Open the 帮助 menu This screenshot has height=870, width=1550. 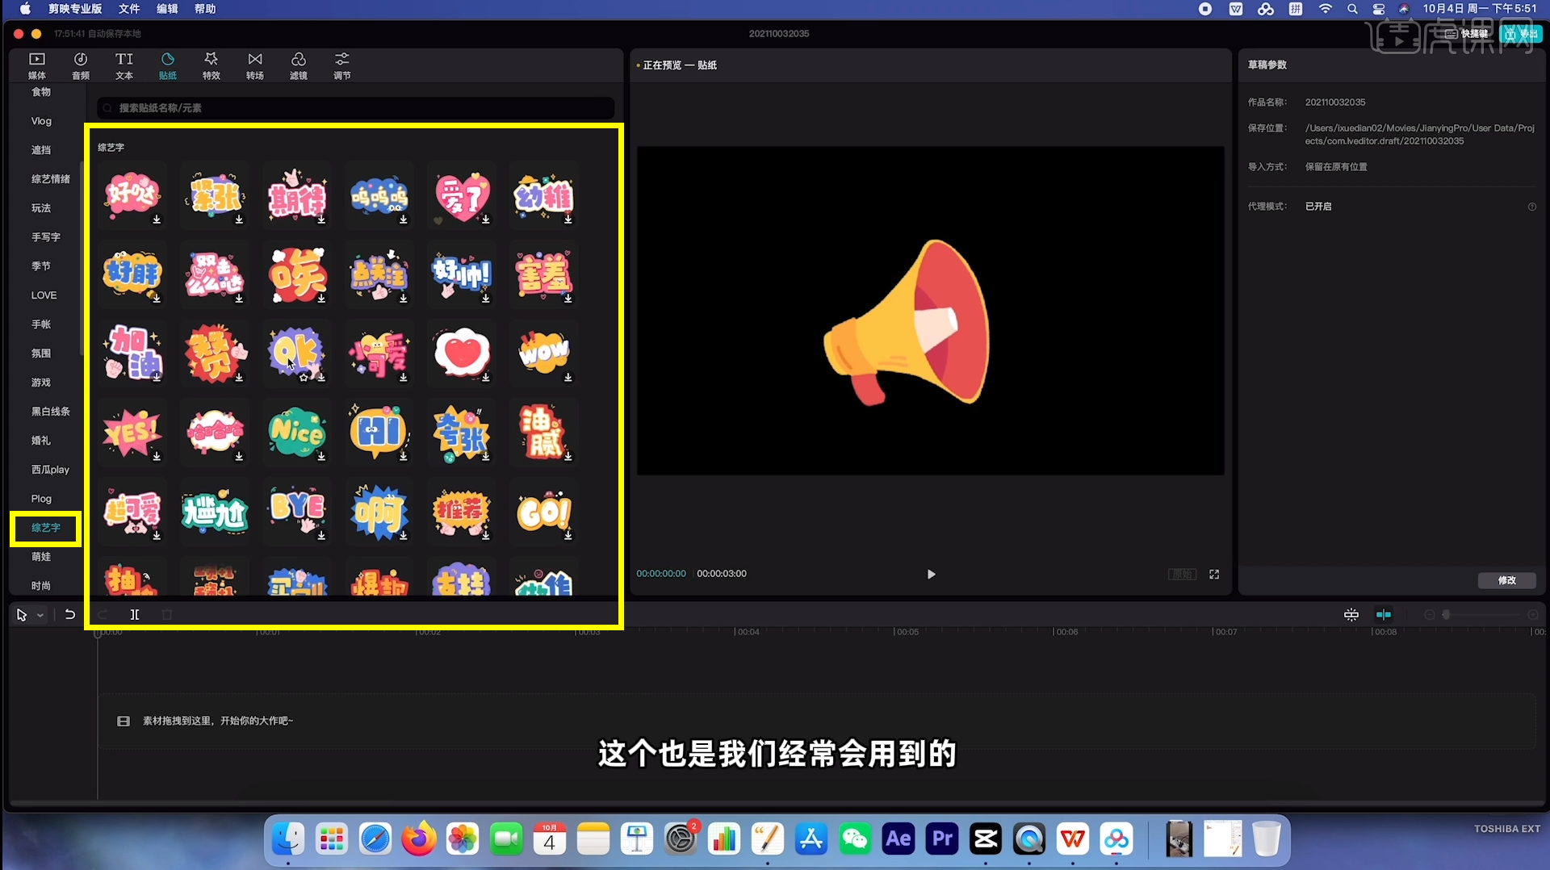click(x=205, y=9)
